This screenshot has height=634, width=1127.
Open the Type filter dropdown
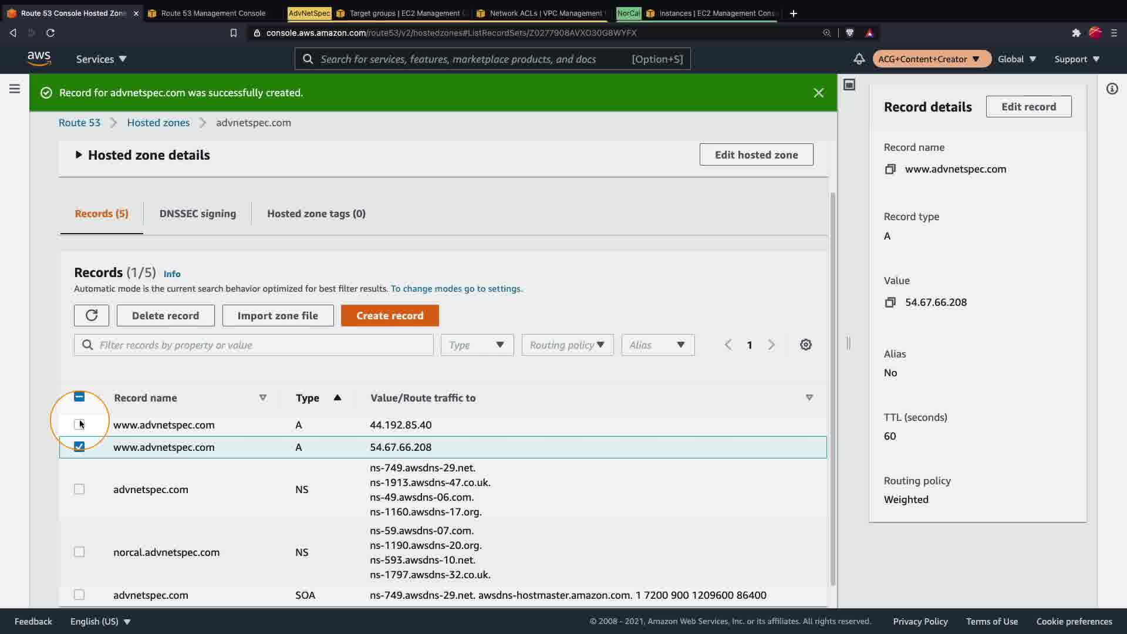click(x=477, y=345)
